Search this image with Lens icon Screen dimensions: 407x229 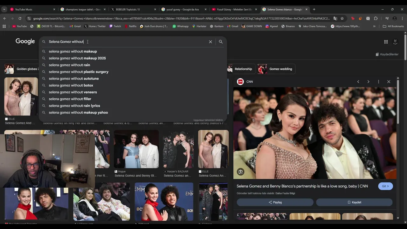(x=240, y=172)
